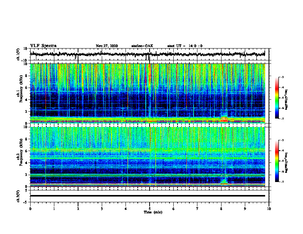Click the "6" kHz tick on ch.2 axis

[27, 151]
